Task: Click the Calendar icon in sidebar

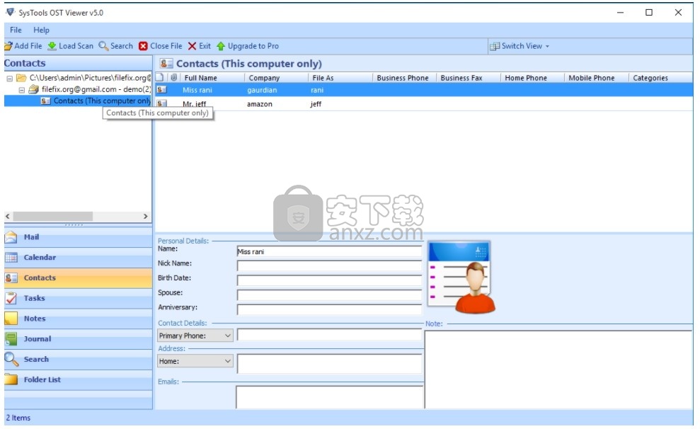Action: tap(11, 258)
